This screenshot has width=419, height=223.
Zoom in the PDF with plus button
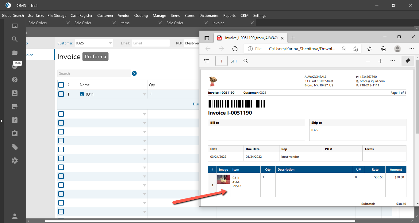coord(380,61)
